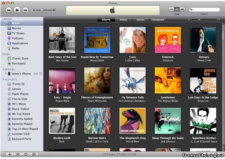The width and height of the screenshot is (225, 159).
Task: Click the Afghan Whigs artist name
Action: pyautogui.click(x=168, y=101)
